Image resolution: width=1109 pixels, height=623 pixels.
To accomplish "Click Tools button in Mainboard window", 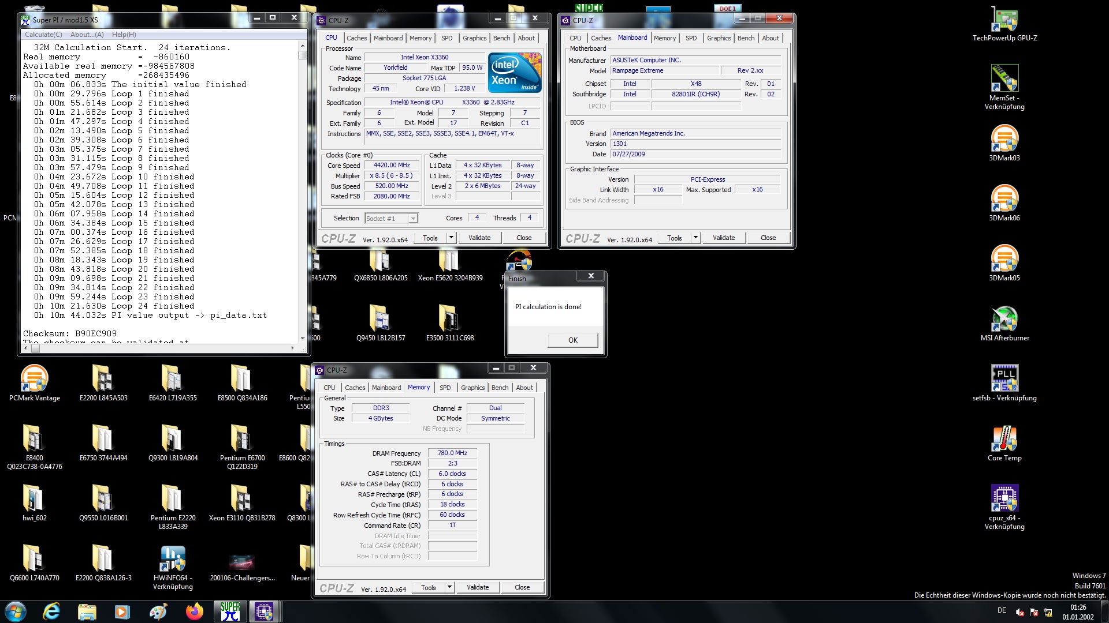I will pyautogui.click(x=675, y=238).
